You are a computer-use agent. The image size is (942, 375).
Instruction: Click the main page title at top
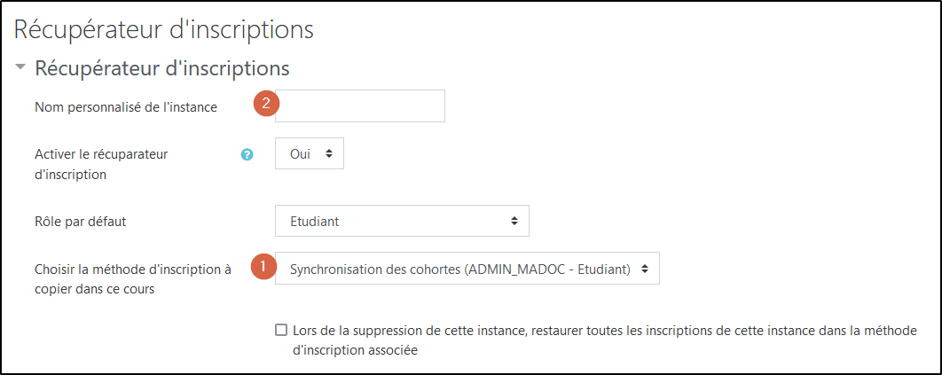coord(164,29)
